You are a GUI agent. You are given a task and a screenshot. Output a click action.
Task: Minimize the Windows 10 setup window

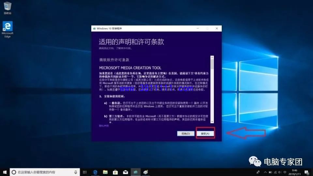point(198,28)
